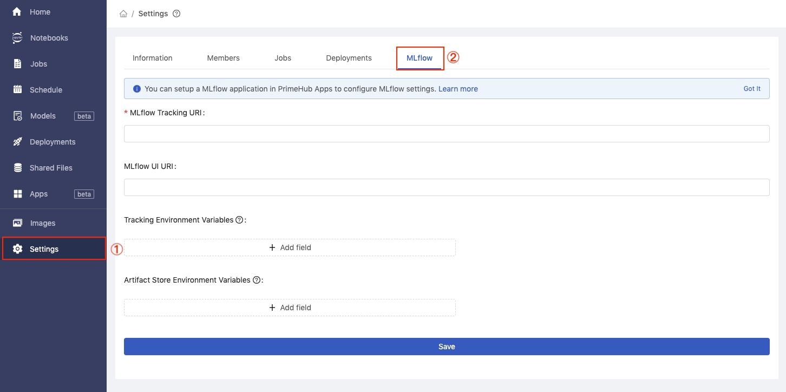Dismiss banner with Got It
The height and width of the screenshot is (392, 786).
[752, 89]
